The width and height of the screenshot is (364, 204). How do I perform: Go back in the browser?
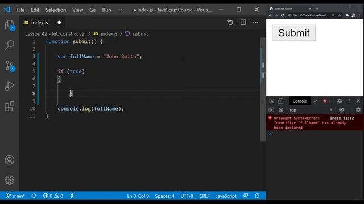tap(270, 15)
